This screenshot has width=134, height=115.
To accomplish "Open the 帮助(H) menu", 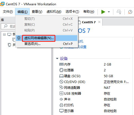I will coord(89,12).
